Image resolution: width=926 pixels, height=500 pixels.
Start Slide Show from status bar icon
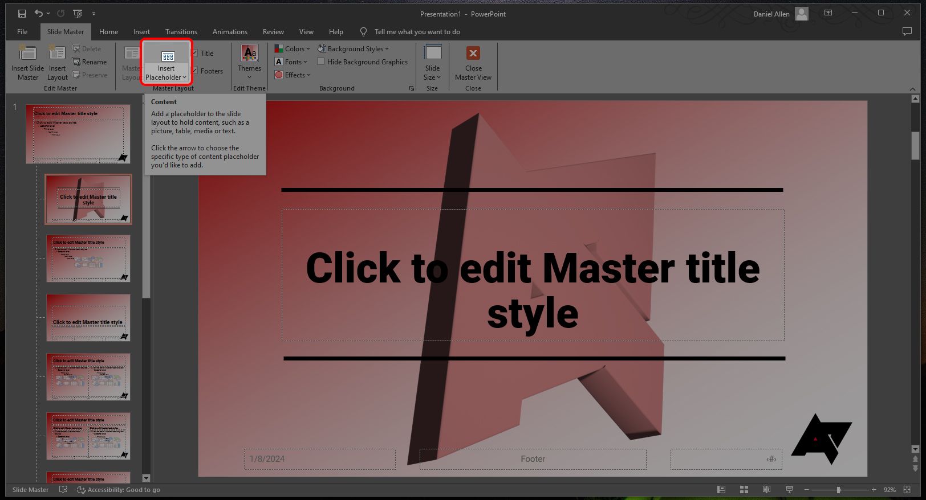[x=790, y=490]
